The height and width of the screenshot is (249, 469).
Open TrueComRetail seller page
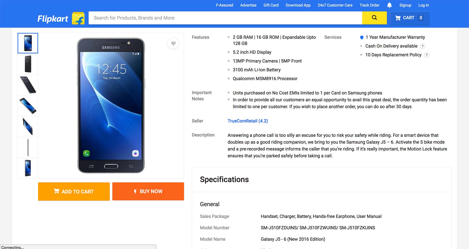click(248, 121)
